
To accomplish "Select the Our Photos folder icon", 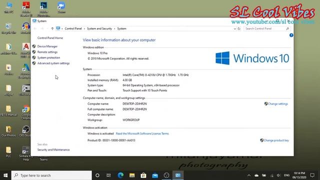I will pos(8,131).
